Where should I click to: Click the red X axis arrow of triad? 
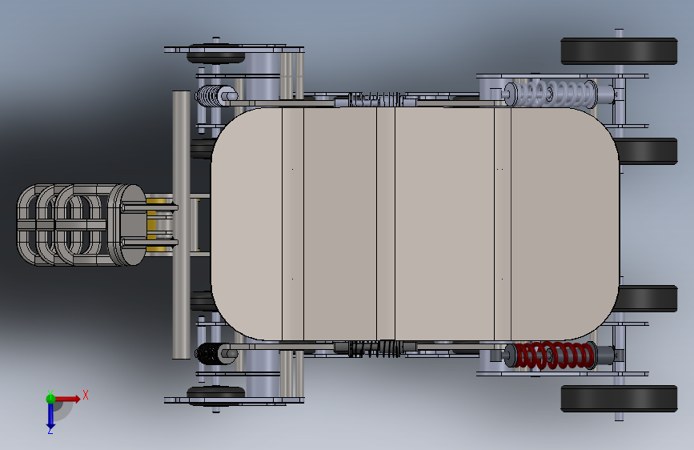click(x=67, y=399)
